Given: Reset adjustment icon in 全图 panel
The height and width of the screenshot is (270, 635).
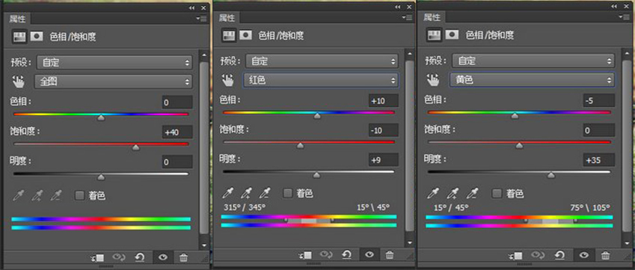Looking at the screenshot, I should coord(140,257).
